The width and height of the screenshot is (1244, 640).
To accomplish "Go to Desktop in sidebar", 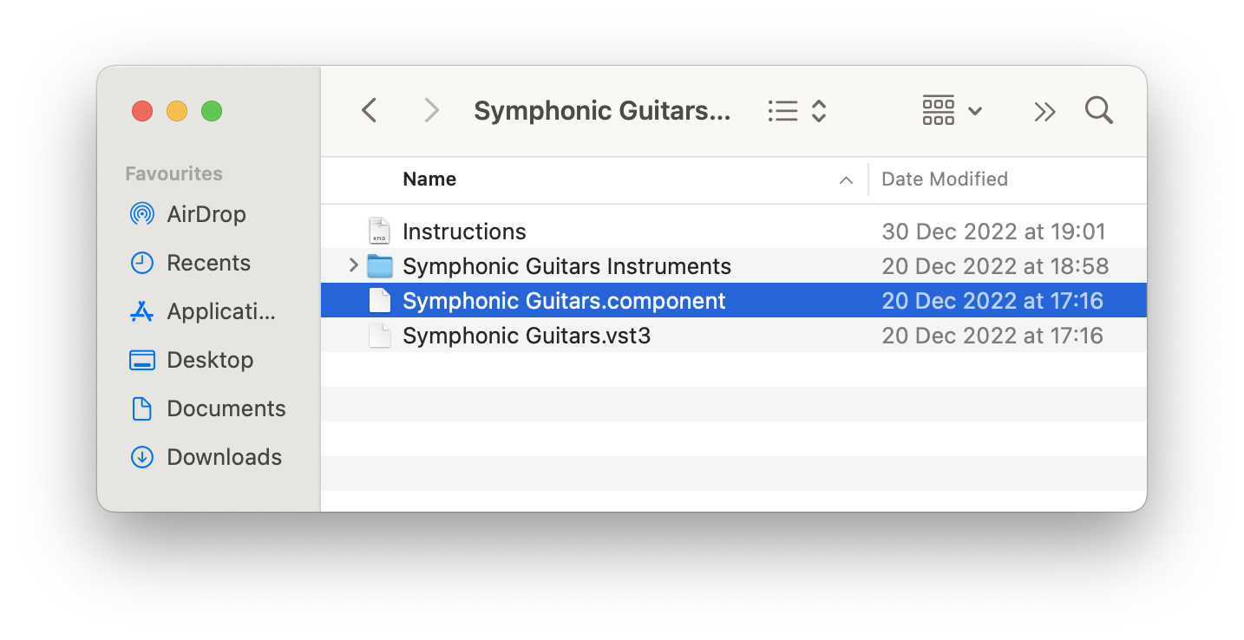I will (210, 360).
